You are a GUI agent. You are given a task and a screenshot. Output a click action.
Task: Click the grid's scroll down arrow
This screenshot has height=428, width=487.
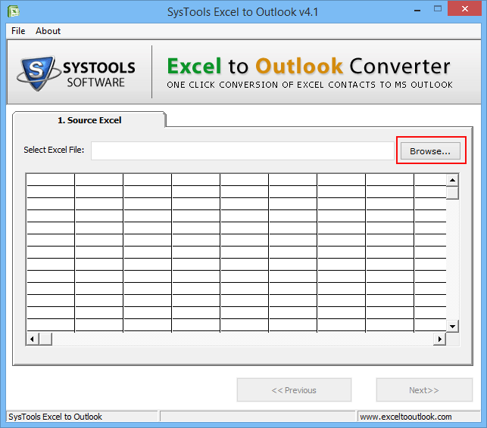pyautogui.click(x=452, y=326)
